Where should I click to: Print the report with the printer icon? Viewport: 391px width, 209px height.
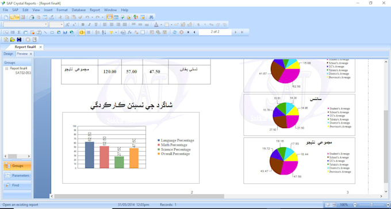point(32,17)
